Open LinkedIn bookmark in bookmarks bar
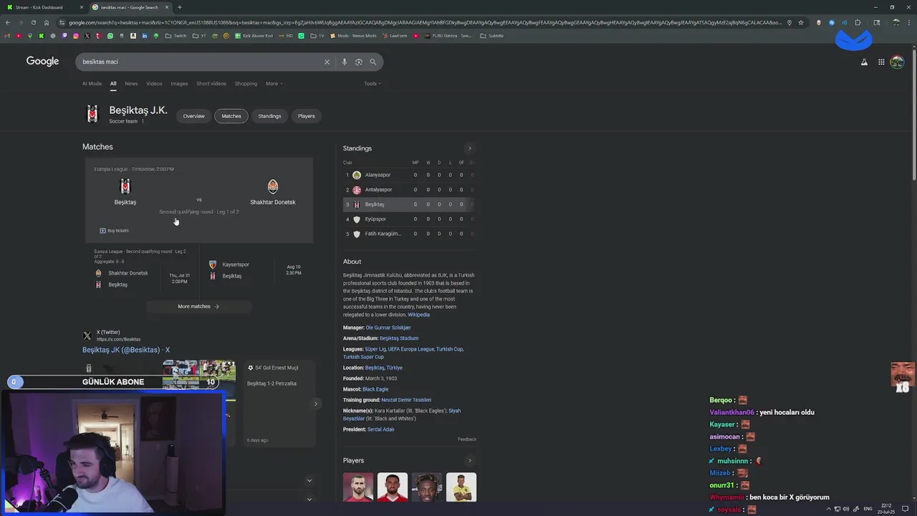Image resolution: width=917 pixels, height=516 pixels. [145, 36]
